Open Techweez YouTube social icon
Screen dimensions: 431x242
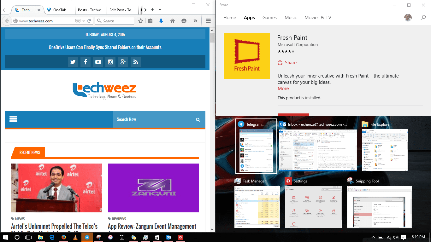(98, 62)
